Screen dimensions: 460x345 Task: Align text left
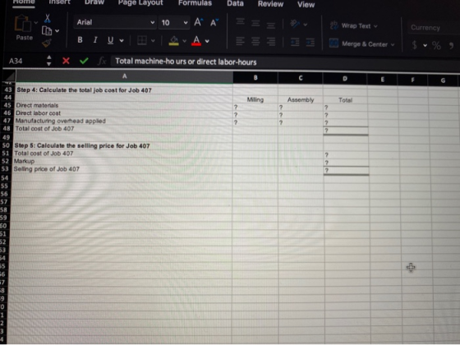[240, 41]
